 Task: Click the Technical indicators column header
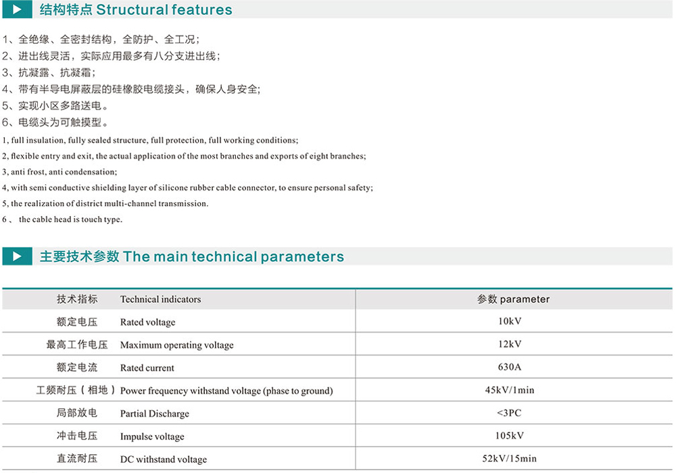160,299
